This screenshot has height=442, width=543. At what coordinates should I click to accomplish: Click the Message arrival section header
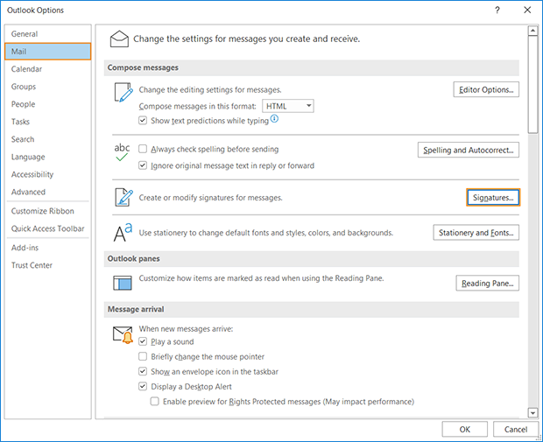pyautogui.click(x=311, y=309)
